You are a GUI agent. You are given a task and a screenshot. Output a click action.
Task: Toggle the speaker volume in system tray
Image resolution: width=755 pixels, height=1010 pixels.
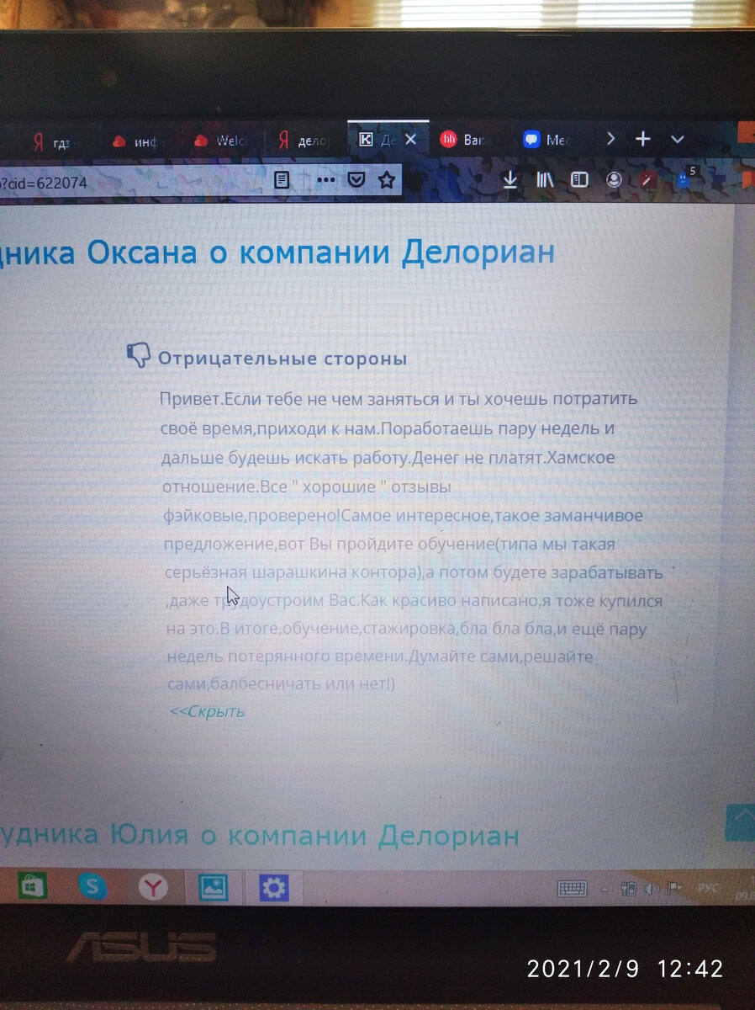pos(653,886)
